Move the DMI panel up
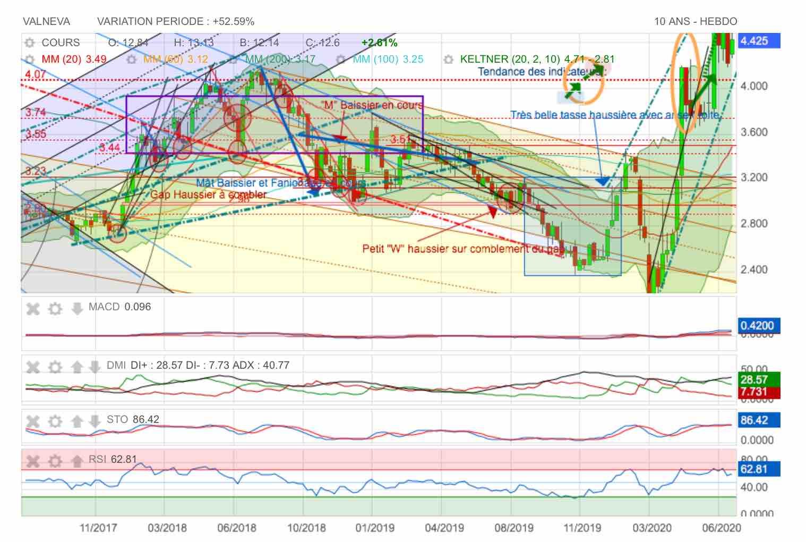This screenshot has height=542, width=806. tap(77, 367)
